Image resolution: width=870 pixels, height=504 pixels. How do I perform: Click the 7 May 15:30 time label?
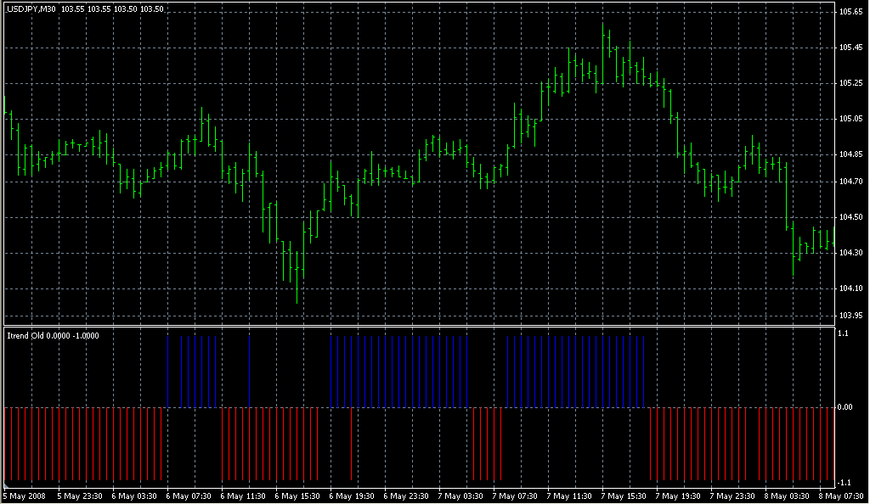point(624,496)
